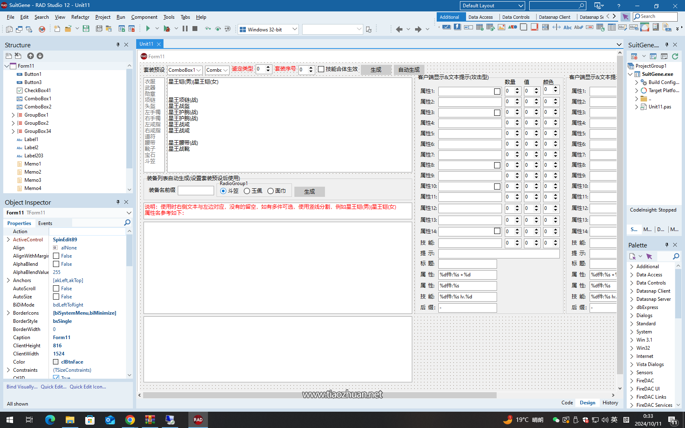Click the refresh icon in the Projects panel
This screenshot has height=428, width=685.
[x=676, y=57]
